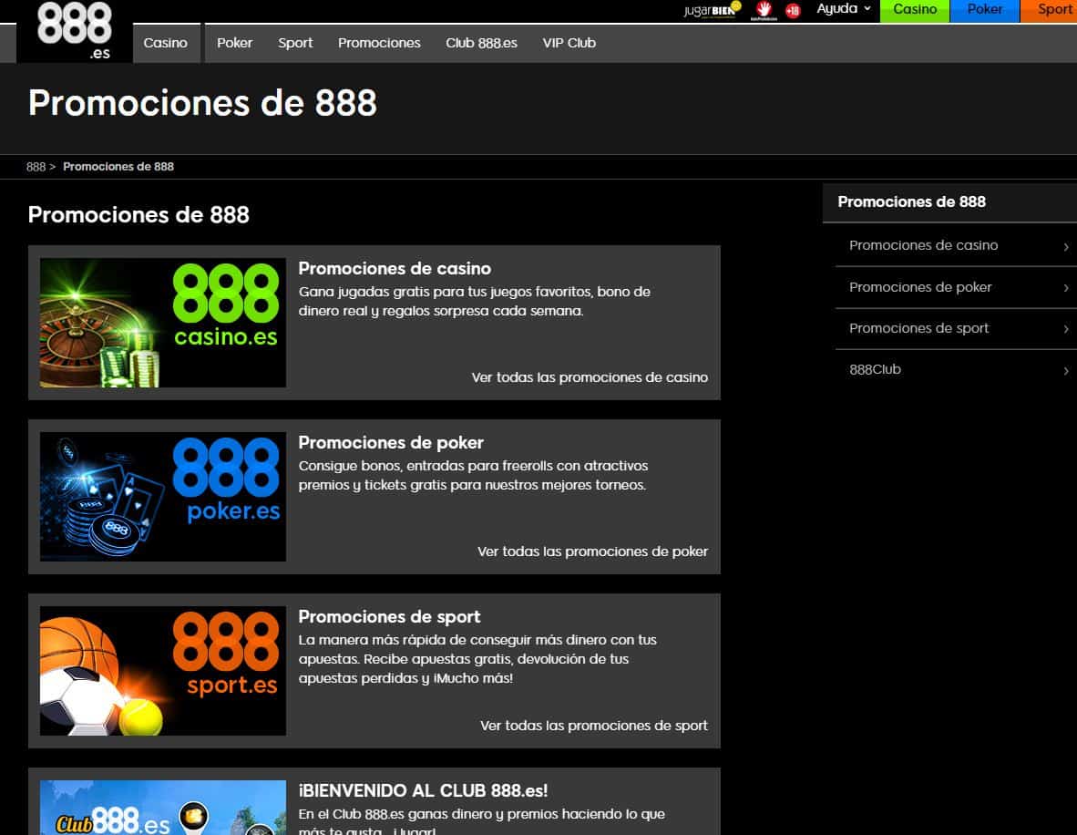Click the 888 breadcrumb link

[36, 167]
